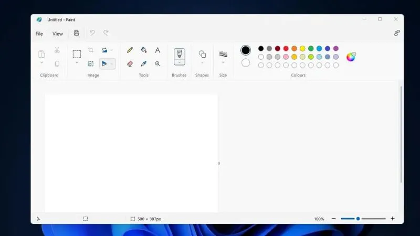Expand the Shapes dropdown chevron

tap(202, 62)
